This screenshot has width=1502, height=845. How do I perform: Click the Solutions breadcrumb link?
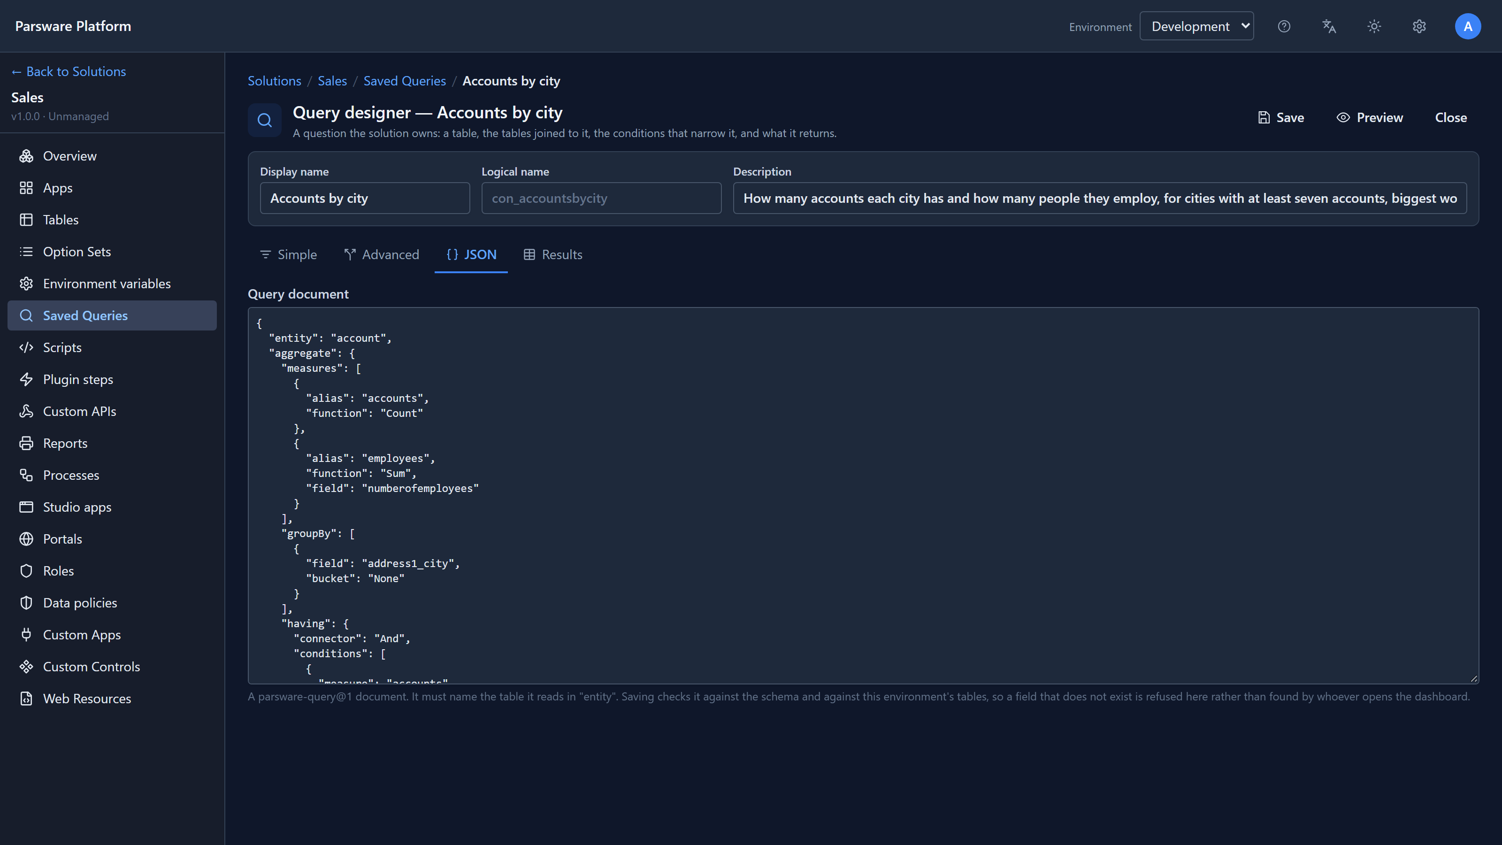point(274,81)
